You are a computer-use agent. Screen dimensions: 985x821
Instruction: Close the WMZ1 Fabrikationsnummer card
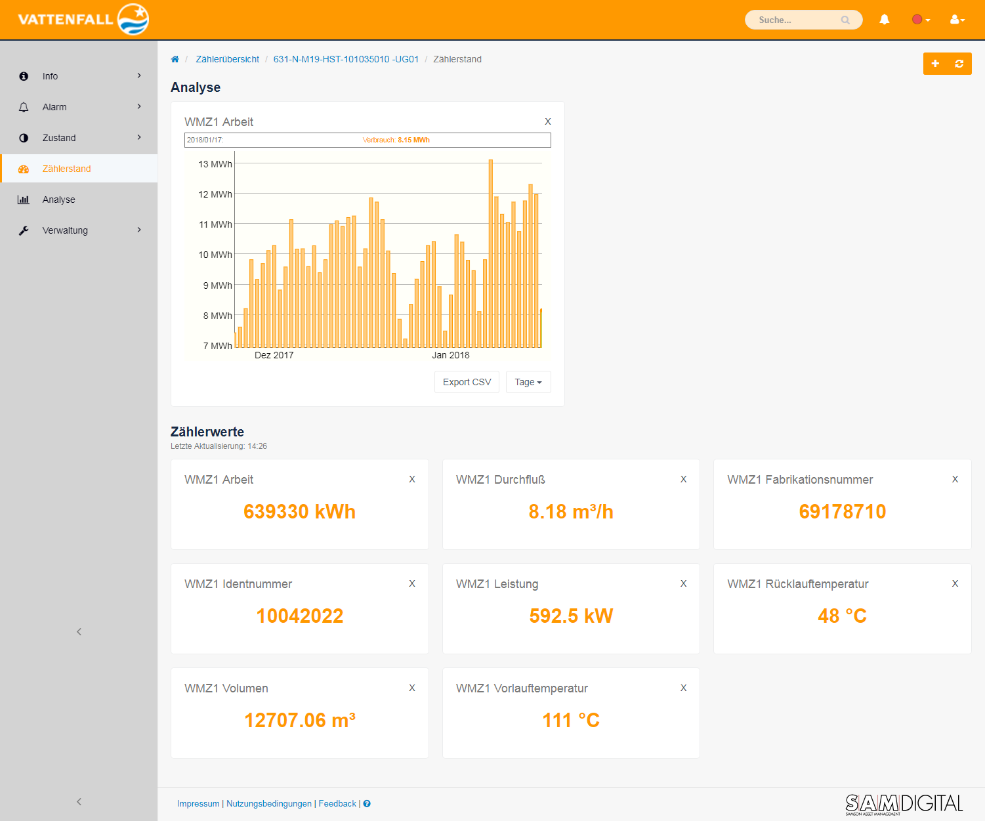pos(955,479)
